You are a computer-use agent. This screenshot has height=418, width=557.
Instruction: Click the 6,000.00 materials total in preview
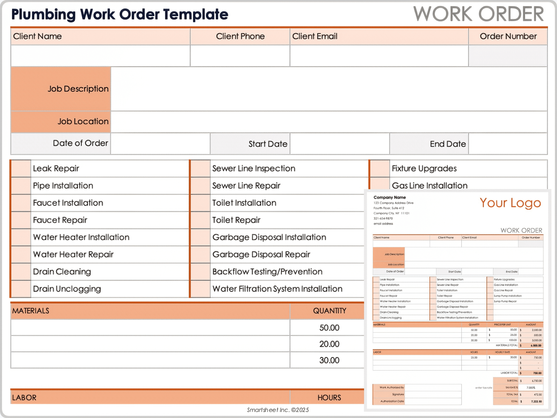point(536,345)
